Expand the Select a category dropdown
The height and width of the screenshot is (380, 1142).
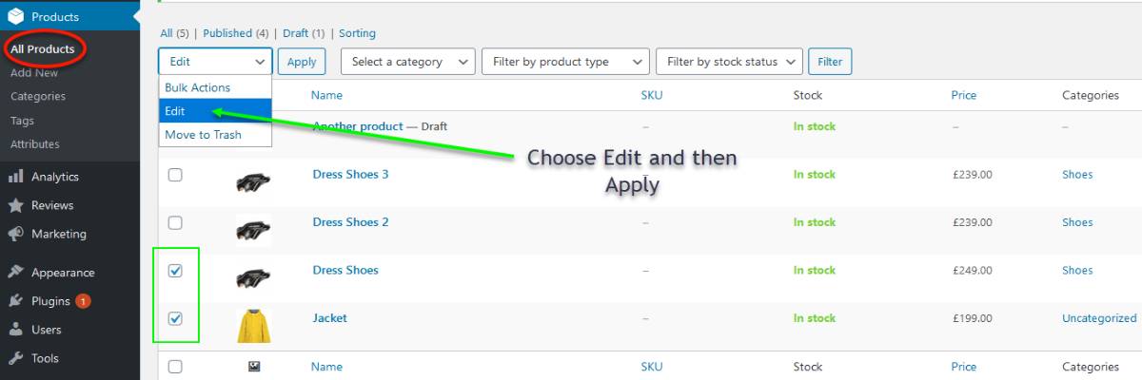pos(407,62)
